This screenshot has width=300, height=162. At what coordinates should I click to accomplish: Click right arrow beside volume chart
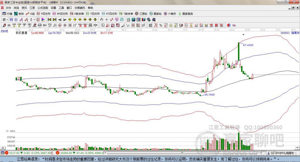(297, 148)
